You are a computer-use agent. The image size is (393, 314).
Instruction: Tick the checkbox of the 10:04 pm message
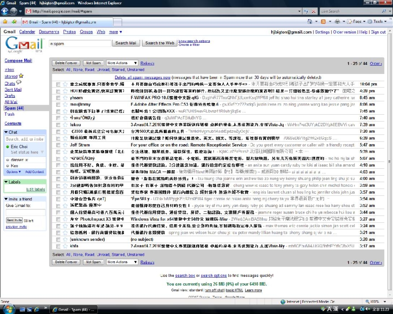[x=58, y=84]
